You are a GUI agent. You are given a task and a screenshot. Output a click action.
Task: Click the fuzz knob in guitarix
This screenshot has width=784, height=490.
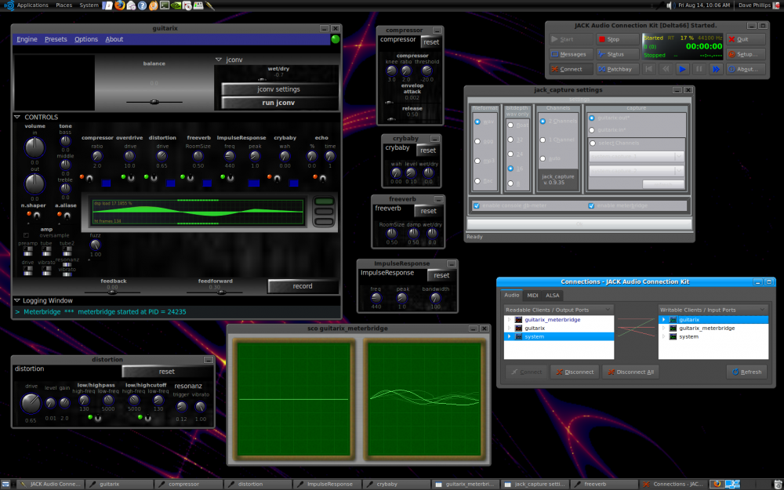point(95,245)
